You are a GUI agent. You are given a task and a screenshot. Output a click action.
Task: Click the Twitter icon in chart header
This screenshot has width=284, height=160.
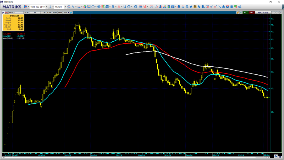click(71, 12)
